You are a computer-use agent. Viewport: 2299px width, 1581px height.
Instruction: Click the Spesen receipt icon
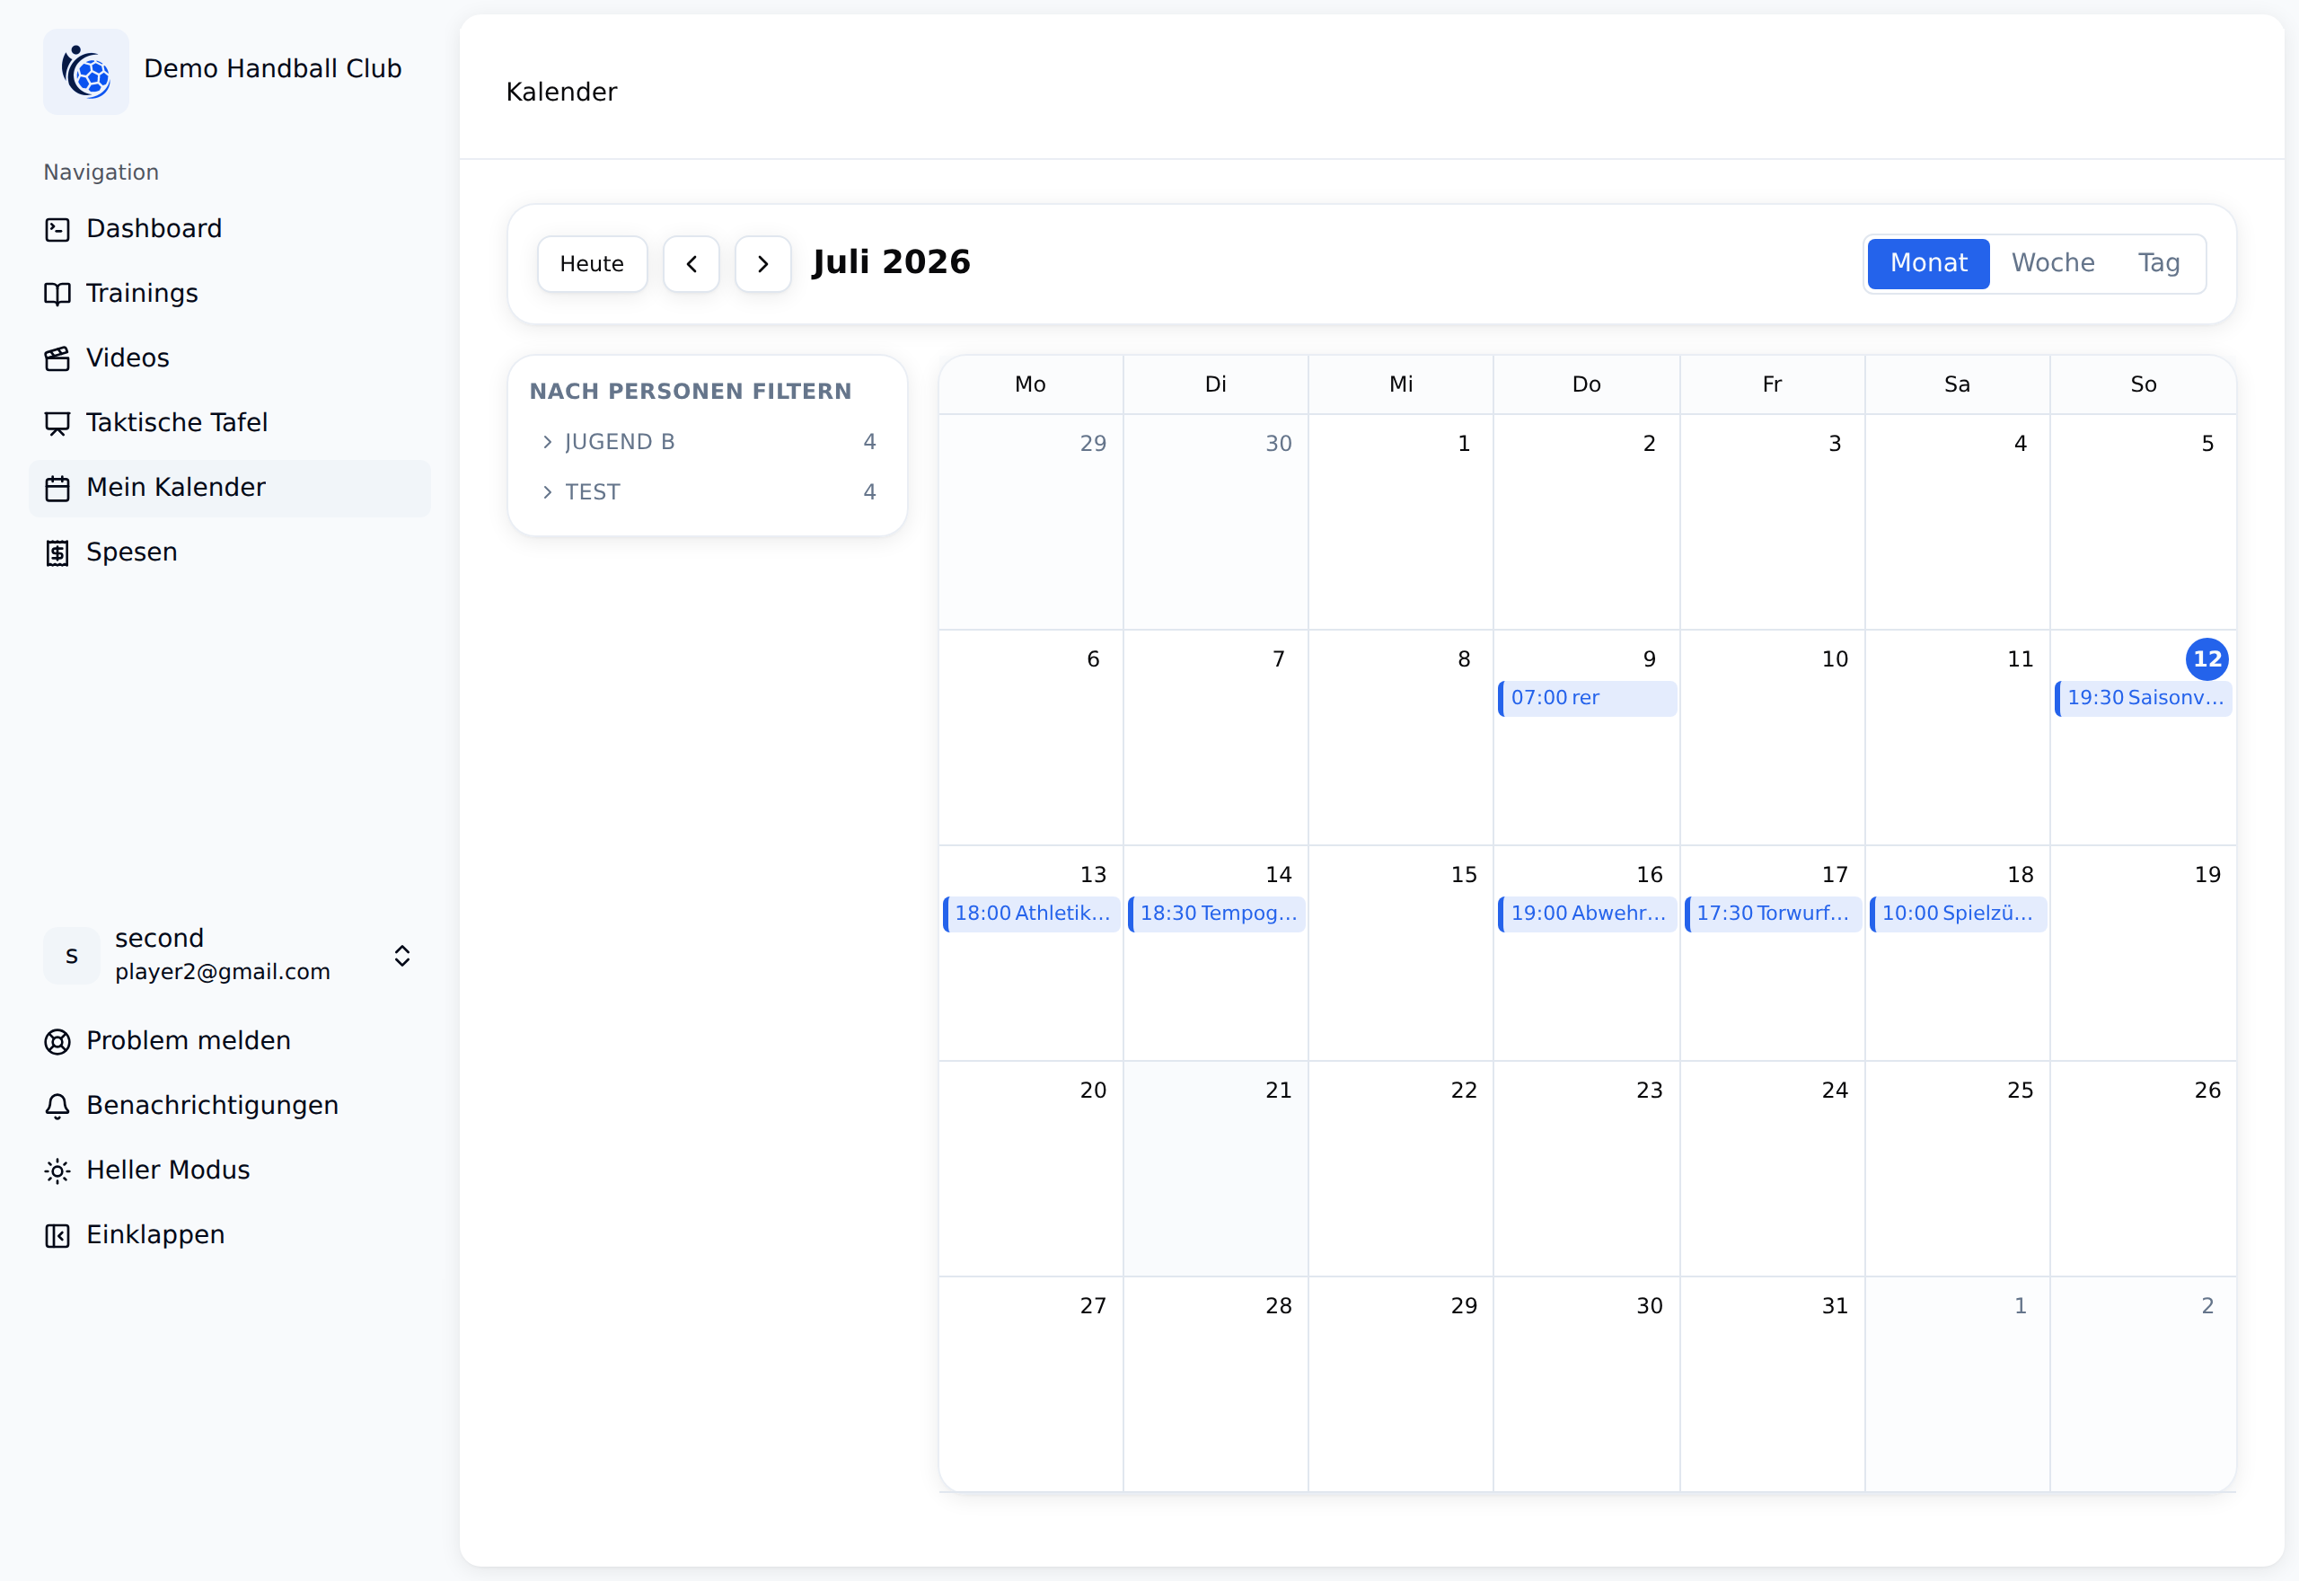(x=57, y=552)
